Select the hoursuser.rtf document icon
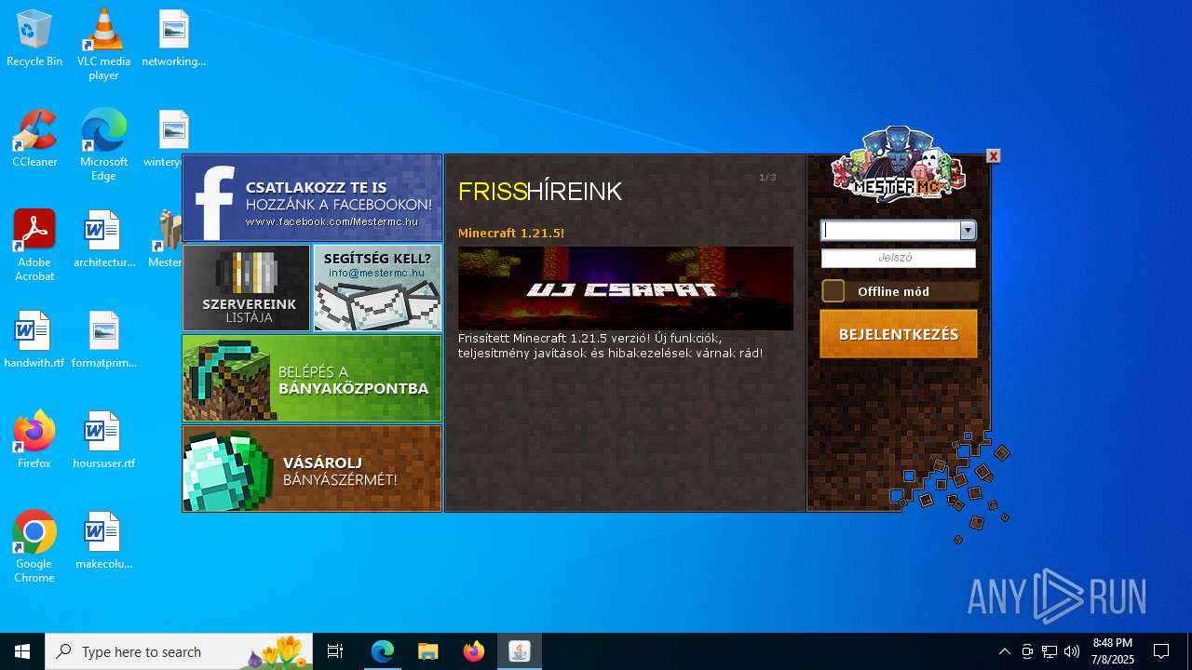The image size is (1192, 670). click(103, 441)
